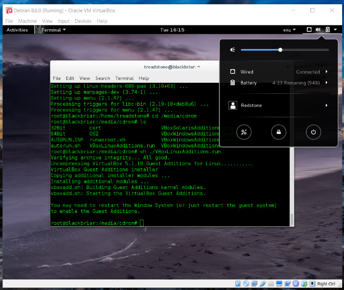
Task: Click the Tue 16:15 clock
Action: click(172, 30)
